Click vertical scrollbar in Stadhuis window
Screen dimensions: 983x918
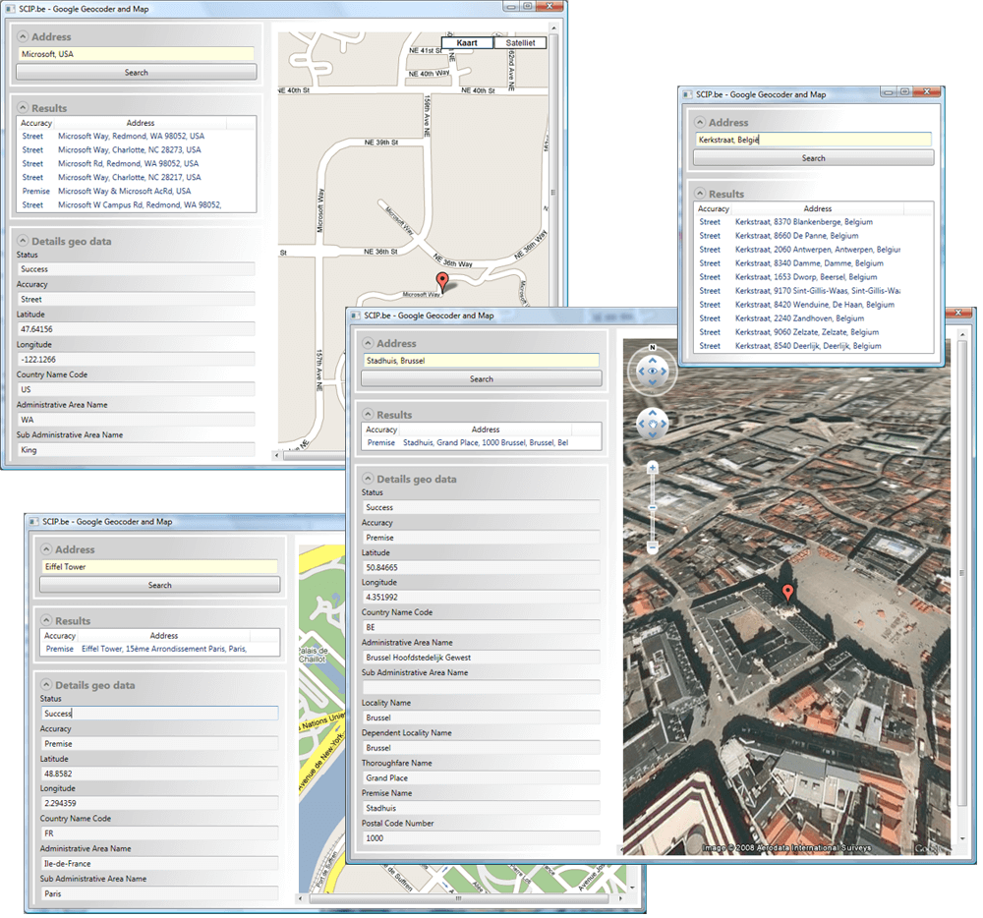[x=962, y=573]
